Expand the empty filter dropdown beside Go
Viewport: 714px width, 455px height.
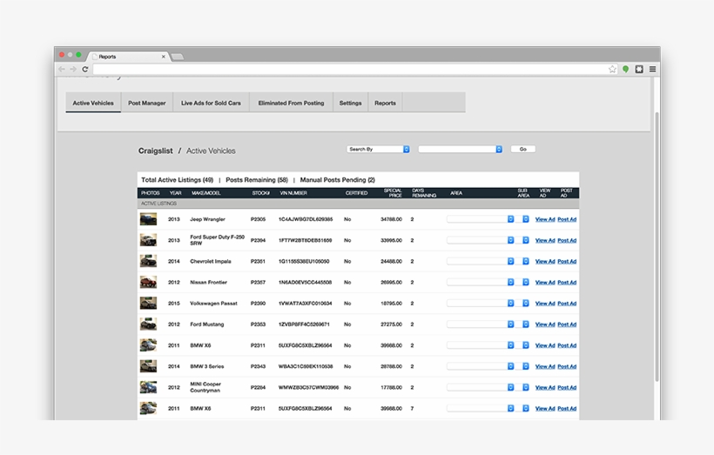coord(460,150)
